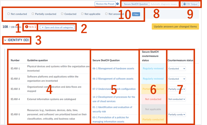Open ID.AM-2 countermeasure status dropdown
Screen dimensions: 207x125
(x=177, y=79)
